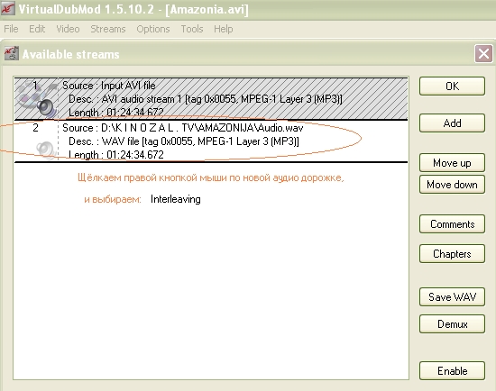This screenshot has height=391, width=496.
Task: Click the Move down button
Action: point(452,185)
